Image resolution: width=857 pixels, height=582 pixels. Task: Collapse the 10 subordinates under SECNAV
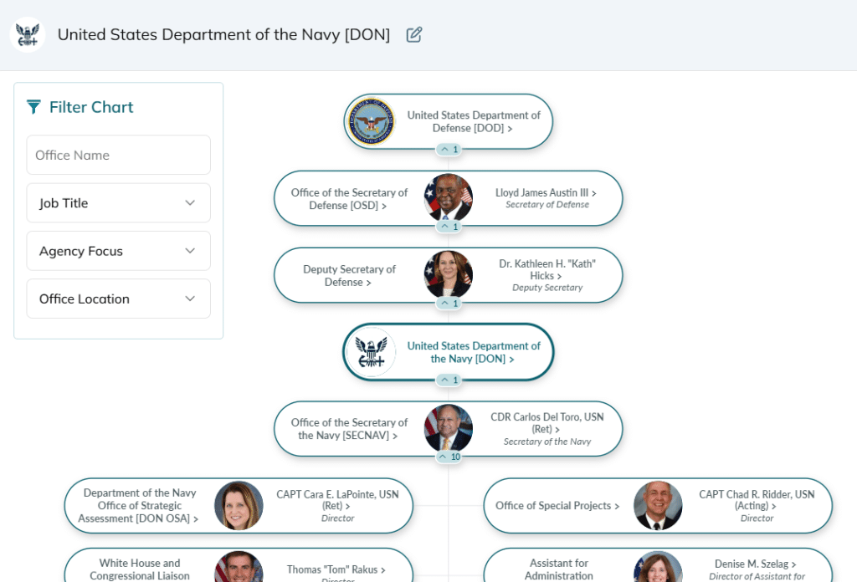tap(448, 457)
